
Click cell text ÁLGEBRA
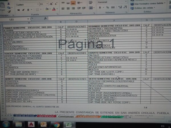pos(8,30)
